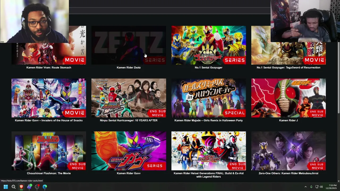Open the Heisei Generations FINAL poster image
The height and width of the screenshot is (191, 340).
coord(209,151)
